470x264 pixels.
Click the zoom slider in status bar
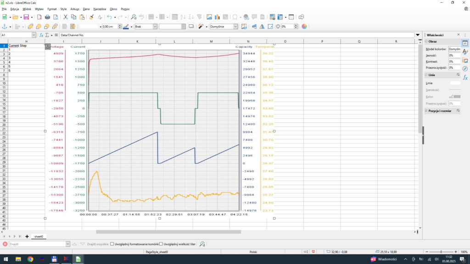[x=441, y=252]
